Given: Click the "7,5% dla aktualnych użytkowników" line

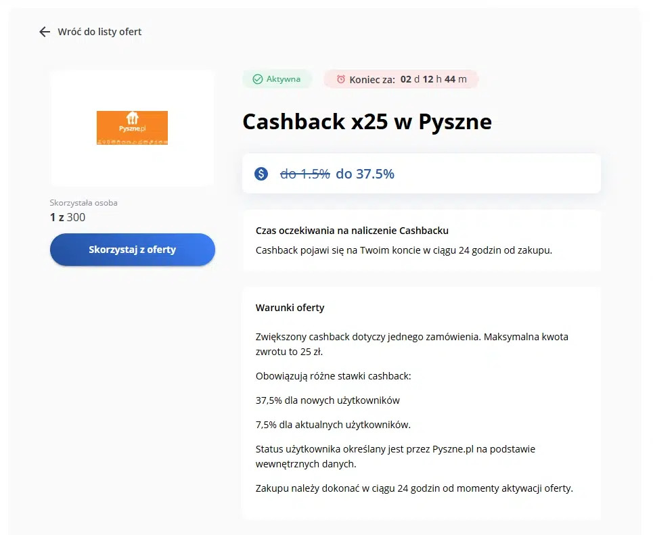Looking at the screenshot, I should tap(333, 425).
